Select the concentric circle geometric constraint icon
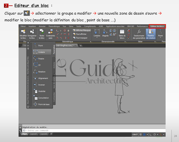The height and width of the screenshot is (142, 179). pos(65,30)
